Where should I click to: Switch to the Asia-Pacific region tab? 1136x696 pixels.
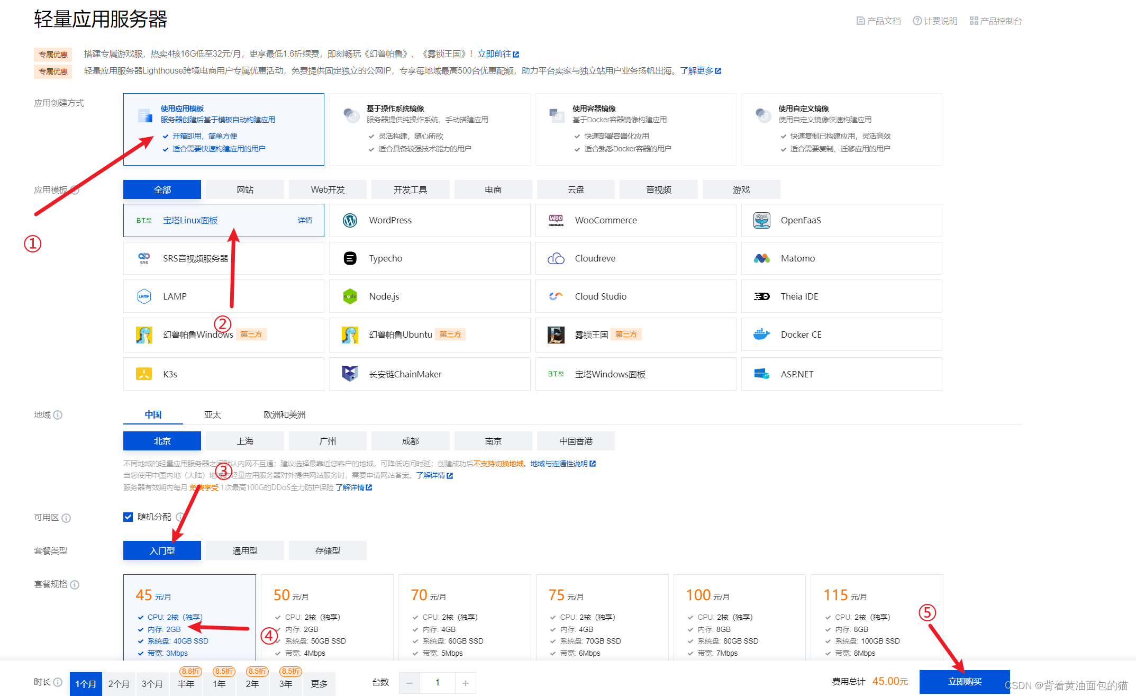[212, 414]
